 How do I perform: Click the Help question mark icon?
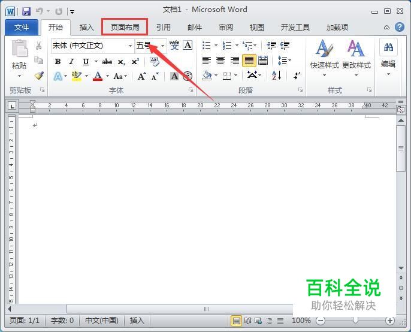[x=400, y=27]
